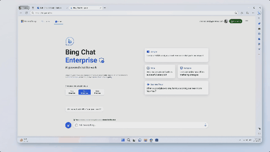Open the Microsoft 365 icon in Edge sidebar

pos(259,34)
